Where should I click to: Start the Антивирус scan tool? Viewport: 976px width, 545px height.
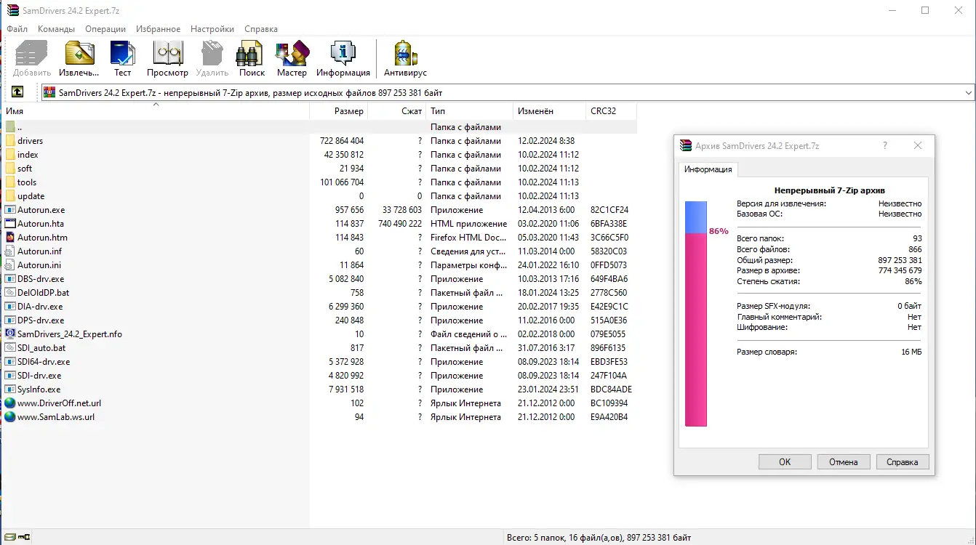(405, 53)
